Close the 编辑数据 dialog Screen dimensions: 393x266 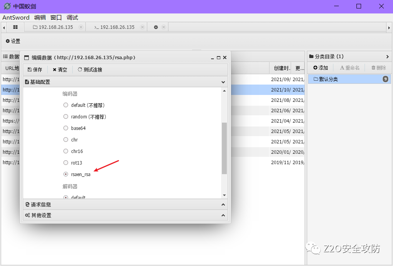click(x=225, y=58)
